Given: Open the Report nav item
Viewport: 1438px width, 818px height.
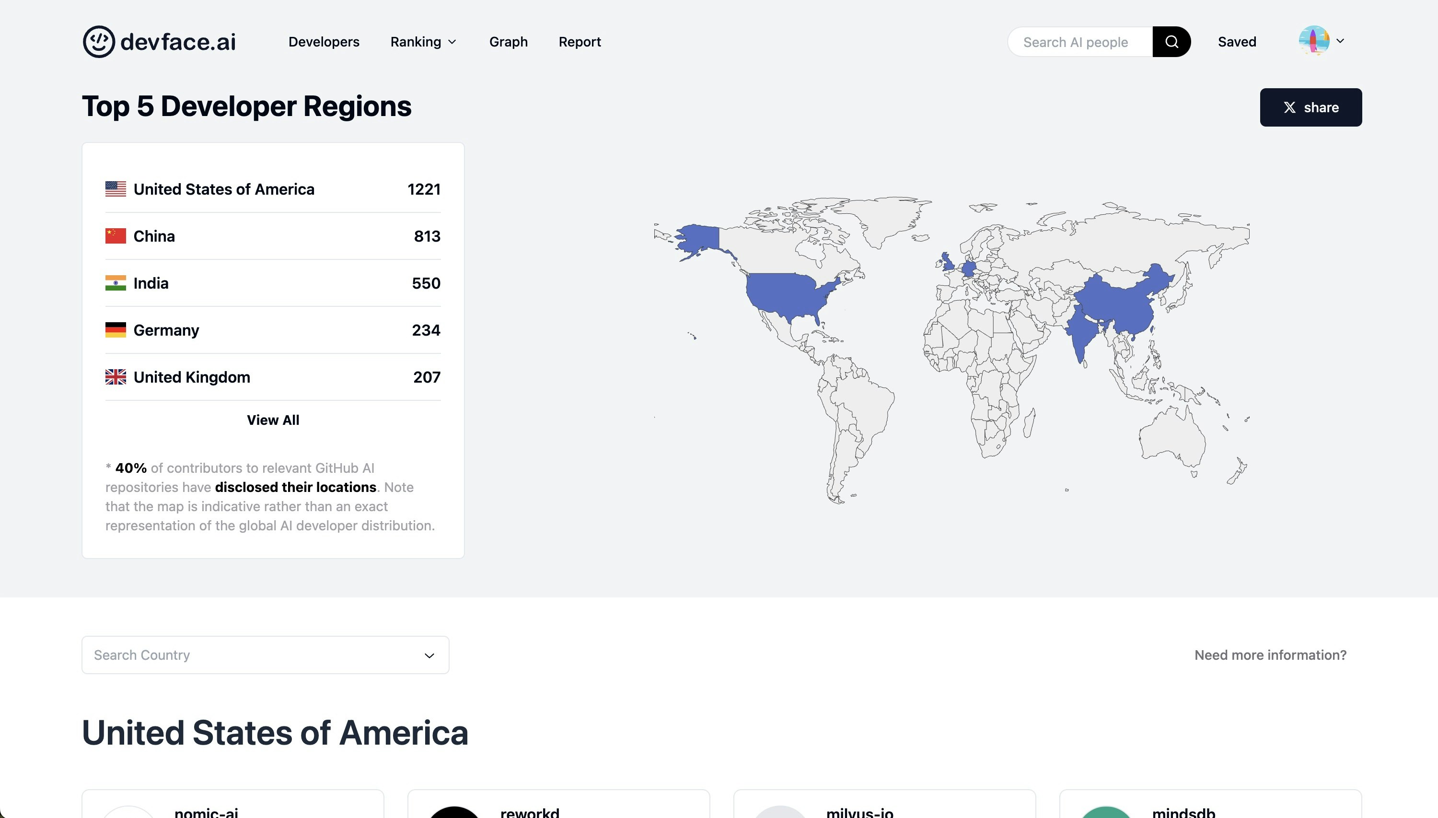Looking at the screenshot, I should coord(580,42).
